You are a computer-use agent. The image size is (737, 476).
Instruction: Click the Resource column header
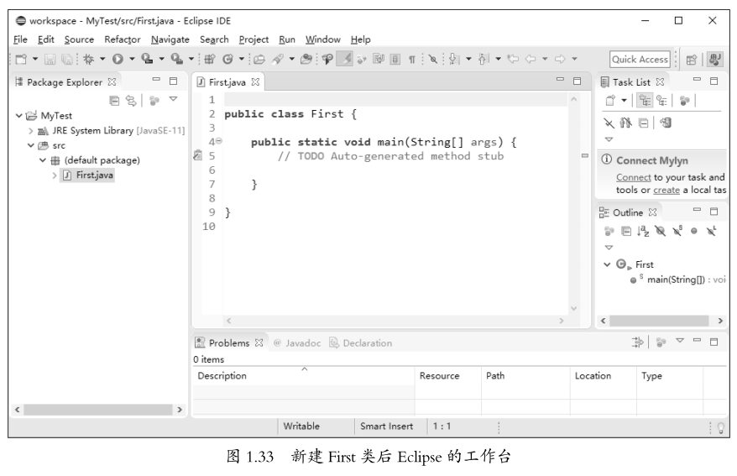click(x=448, y=376)
